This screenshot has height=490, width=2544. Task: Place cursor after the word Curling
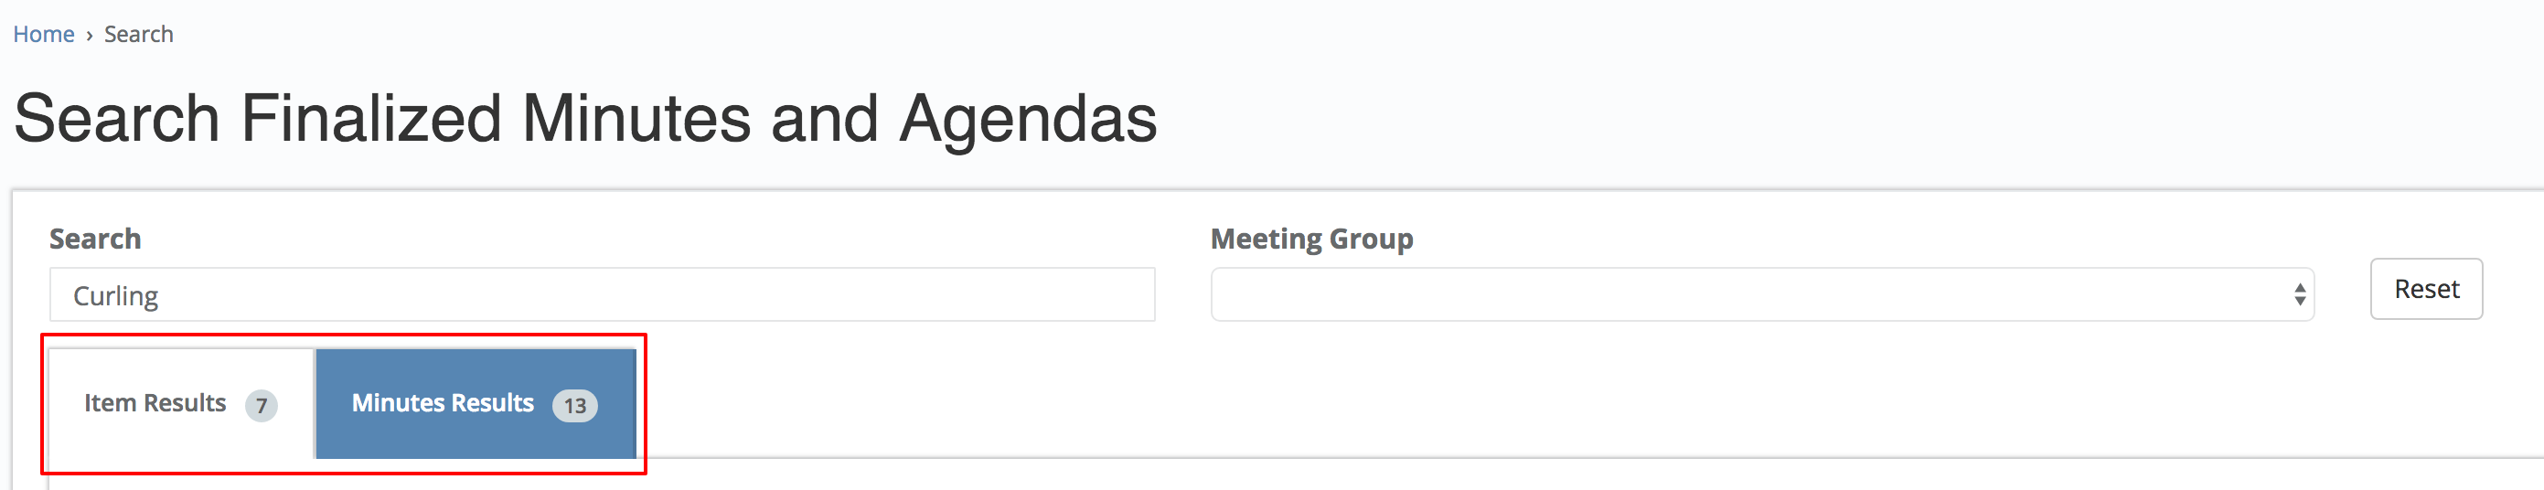(160, 296)
